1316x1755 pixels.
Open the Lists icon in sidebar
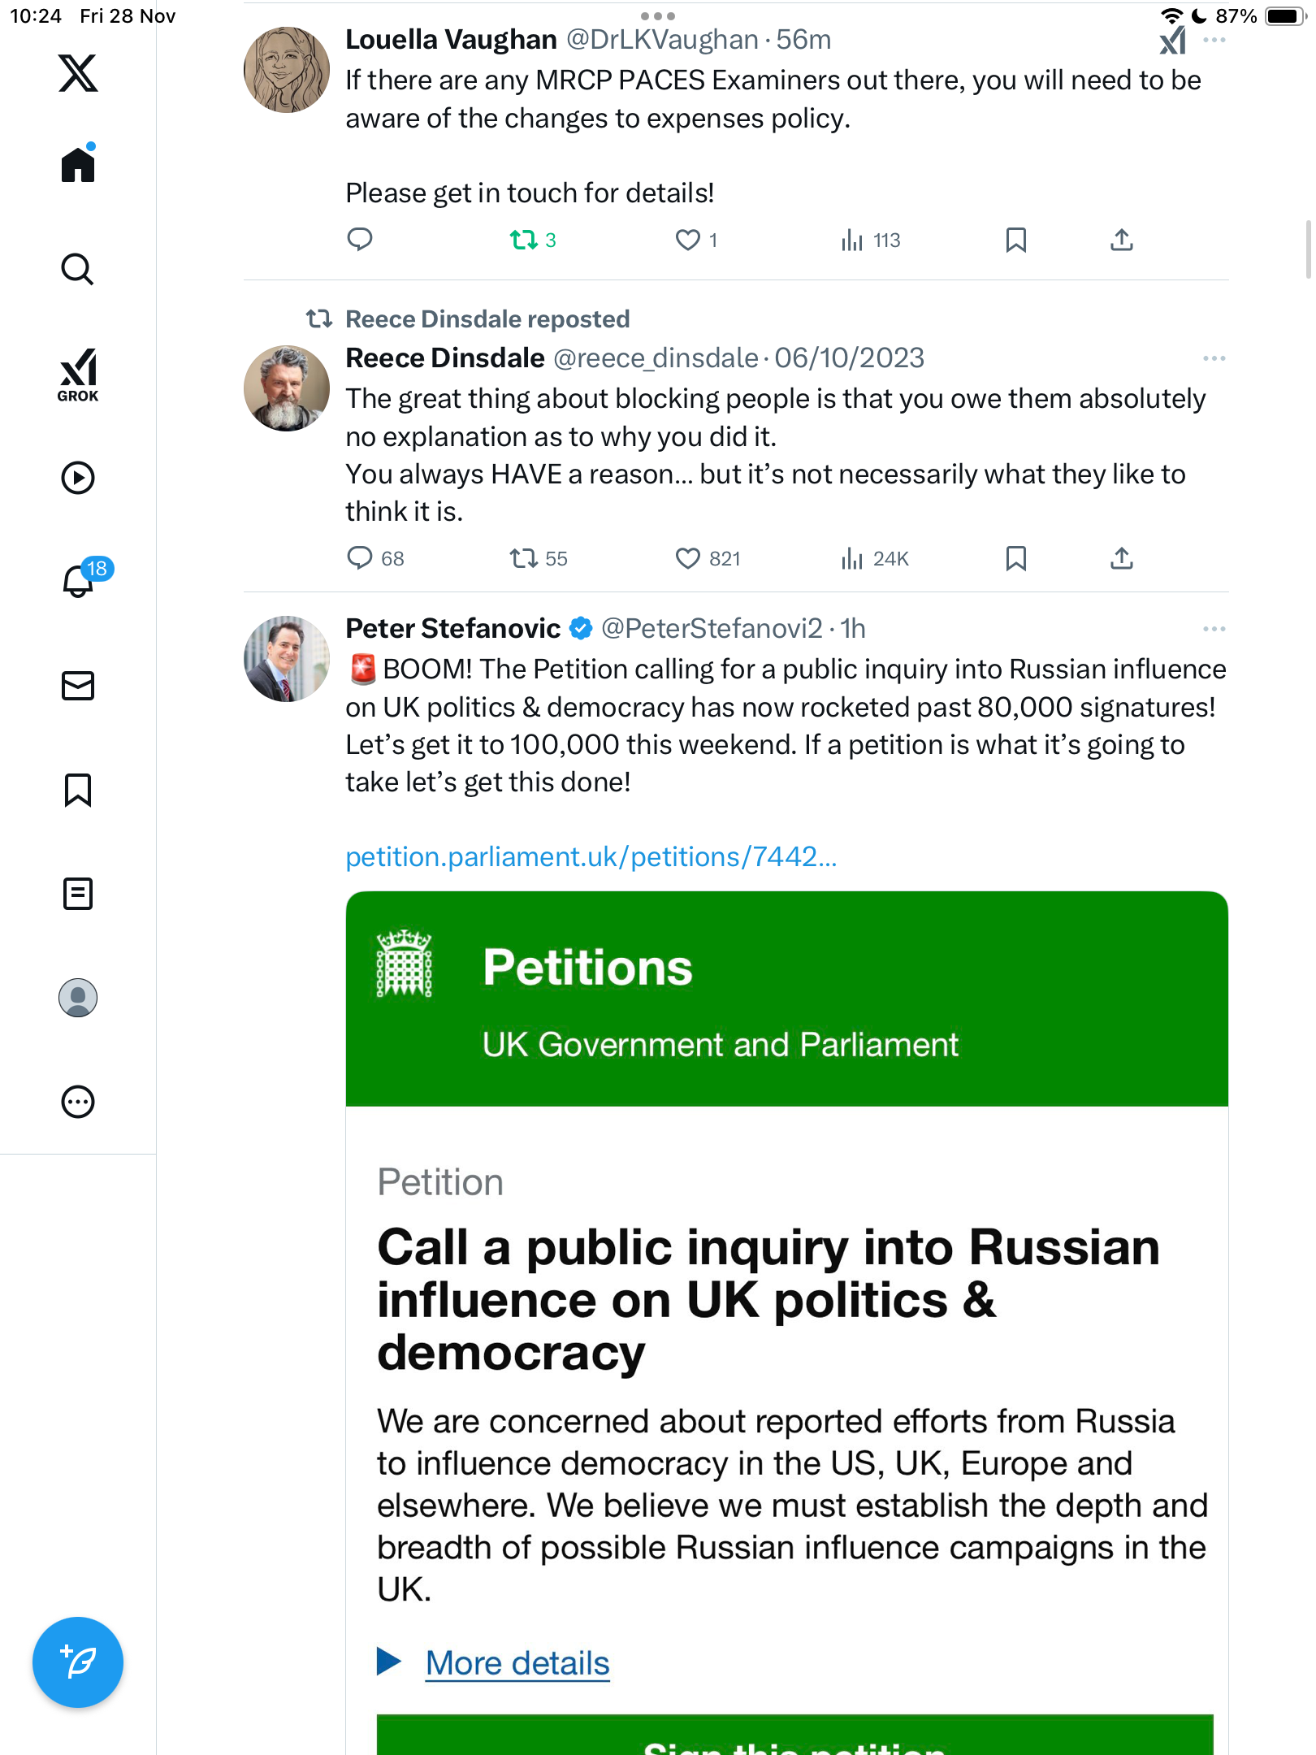(x=78, y=894)
